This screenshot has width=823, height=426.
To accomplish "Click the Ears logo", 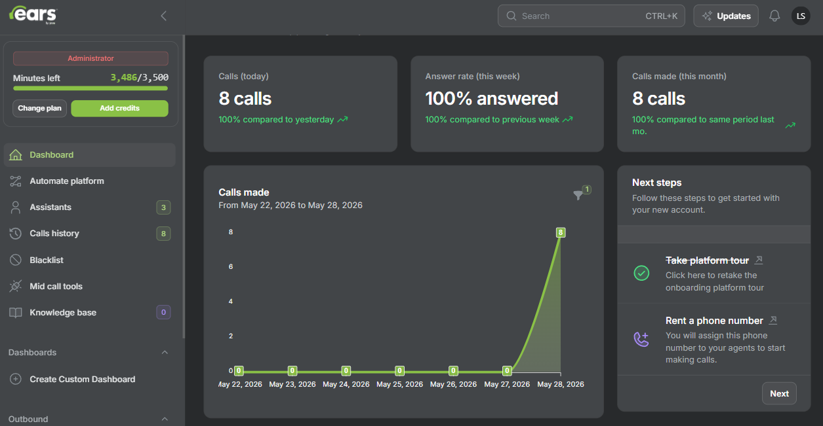I will [33, 14].
